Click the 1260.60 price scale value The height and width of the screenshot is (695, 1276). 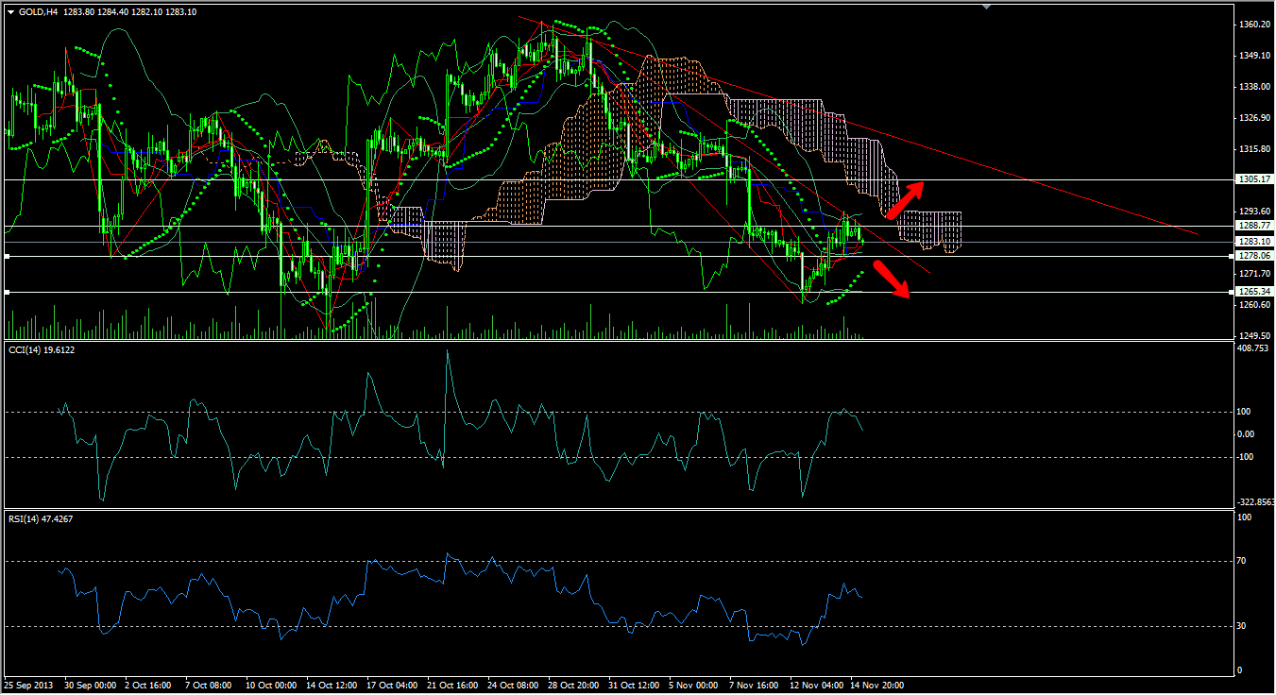coord(1255,305)
